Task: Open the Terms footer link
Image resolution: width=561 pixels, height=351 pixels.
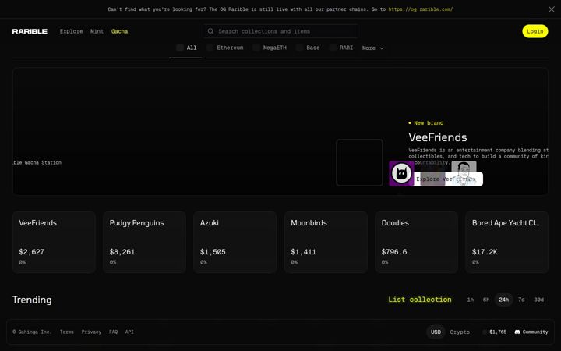Action: coord(66,332)
